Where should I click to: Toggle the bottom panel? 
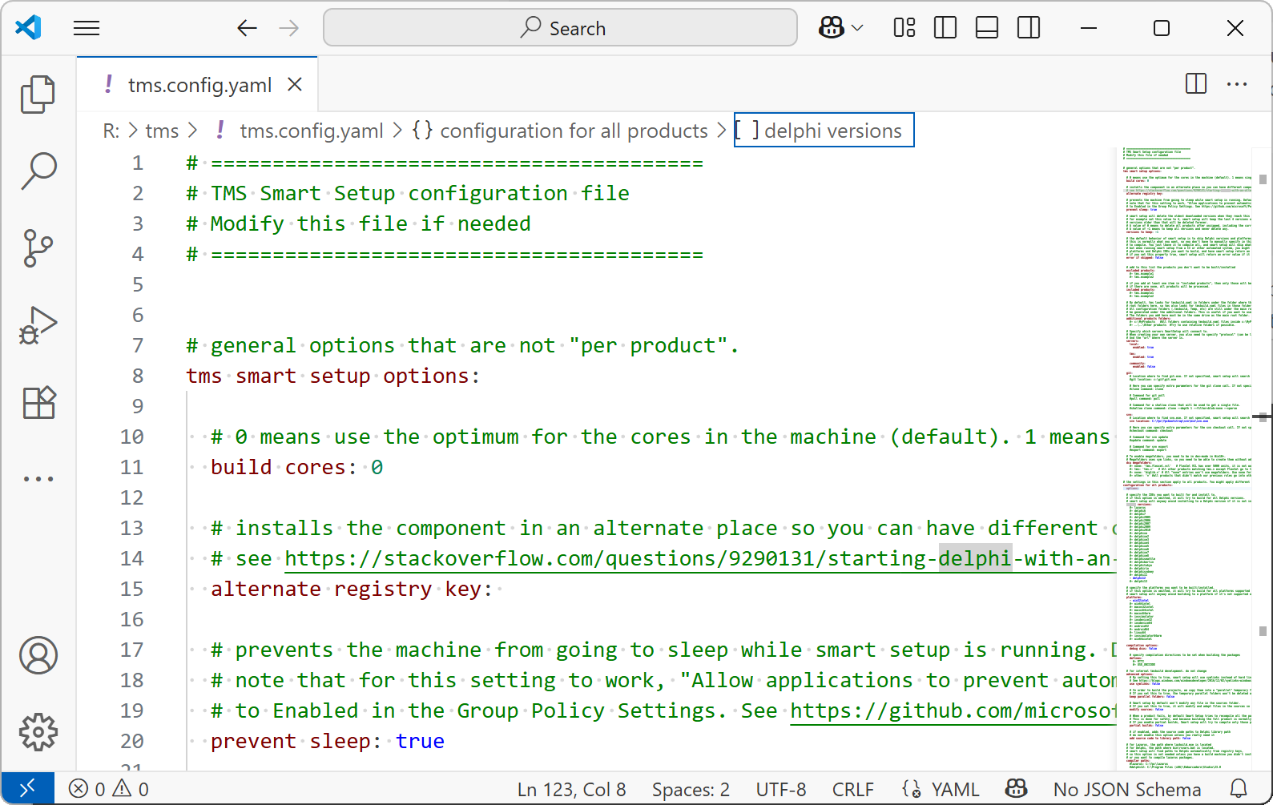click(987, 28)
